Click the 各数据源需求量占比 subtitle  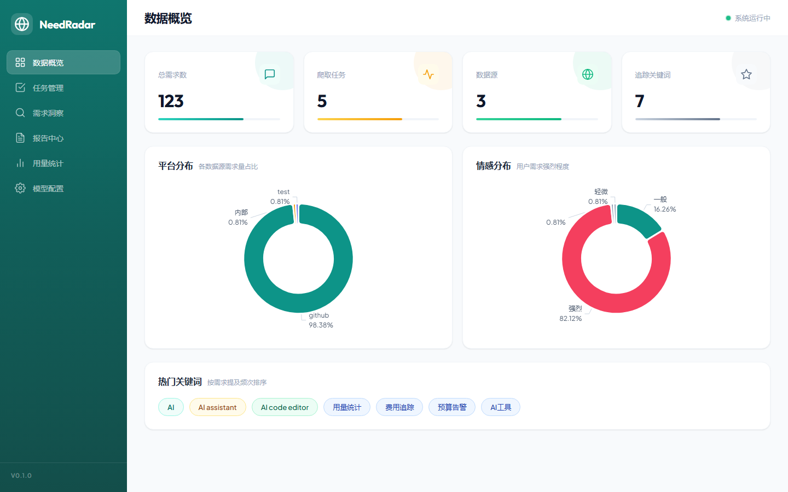[x=228, y=167]
